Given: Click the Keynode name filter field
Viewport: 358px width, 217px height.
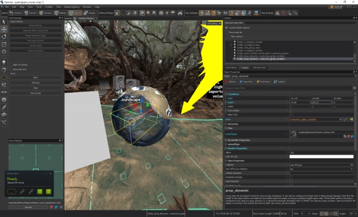Looking at the screenshot, I should tap(300, 23).
